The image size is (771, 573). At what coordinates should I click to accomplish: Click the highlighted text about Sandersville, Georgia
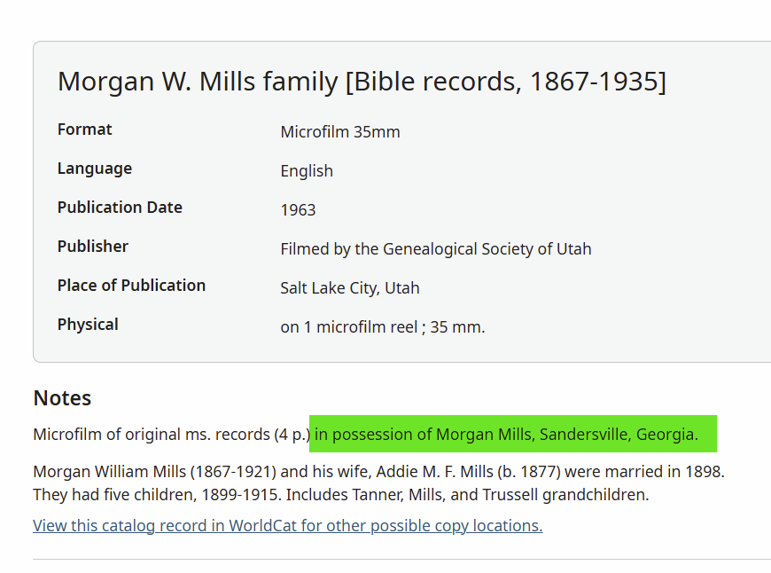(x=506, y=434)
